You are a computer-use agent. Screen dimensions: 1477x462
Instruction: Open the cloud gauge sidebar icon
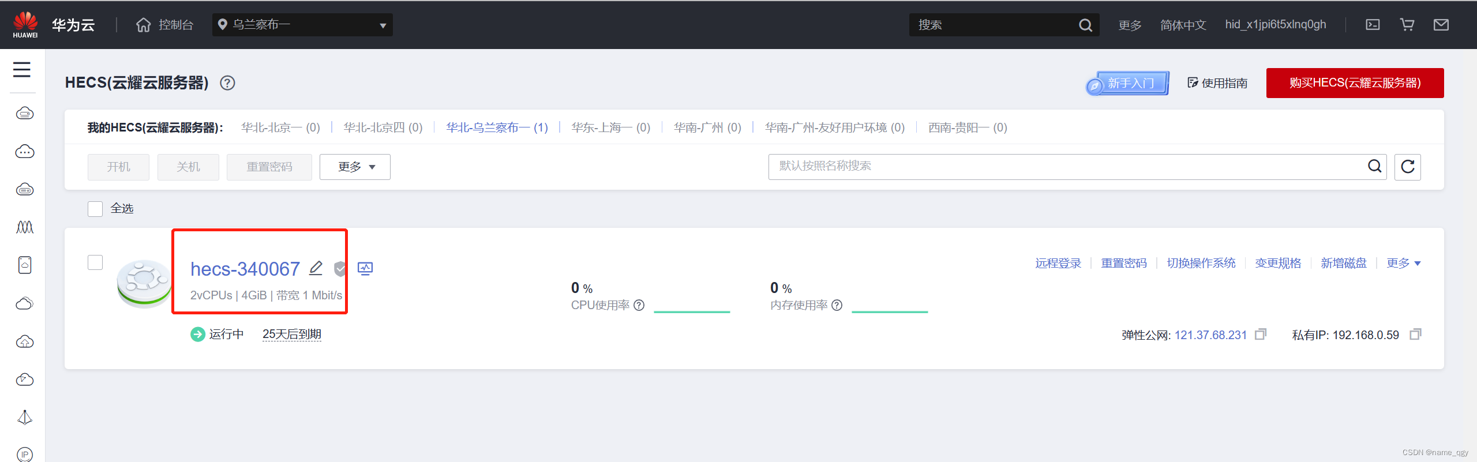[x=24, y=380]
